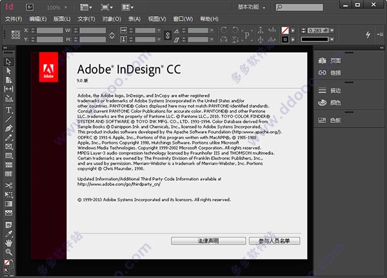387x278 pixels.
Task: Select the Rectangle Frame tool
Action: [8, 147]
